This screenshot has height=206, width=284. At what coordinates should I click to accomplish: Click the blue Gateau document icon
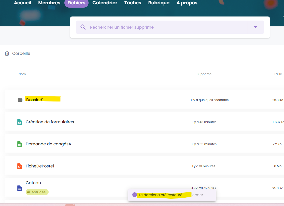click(x=20, y=188)
